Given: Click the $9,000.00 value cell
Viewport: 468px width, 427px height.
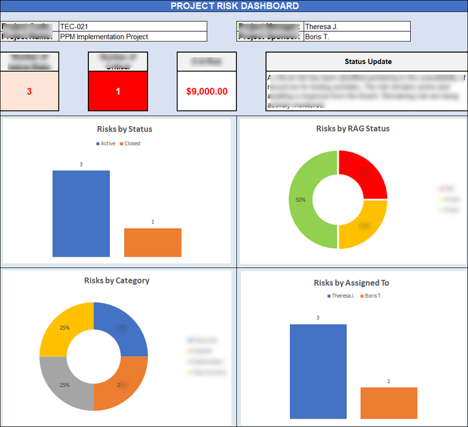Looking at the screenshot, I should [x=207, y=92].
